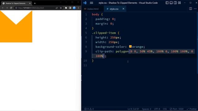The width and height of the screenshot is (198, 111).
Task: Open Customize Layout icon in title bar
Action: coord(179,3)
